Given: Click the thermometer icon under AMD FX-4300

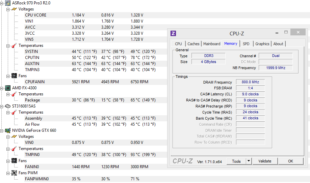Looking at the screenshot, I should point(14,94).
